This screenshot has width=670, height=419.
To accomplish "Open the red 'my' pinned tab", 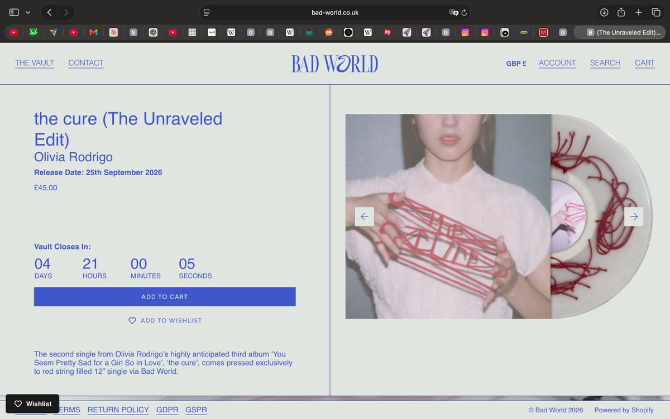I will [x=387, y=32].
